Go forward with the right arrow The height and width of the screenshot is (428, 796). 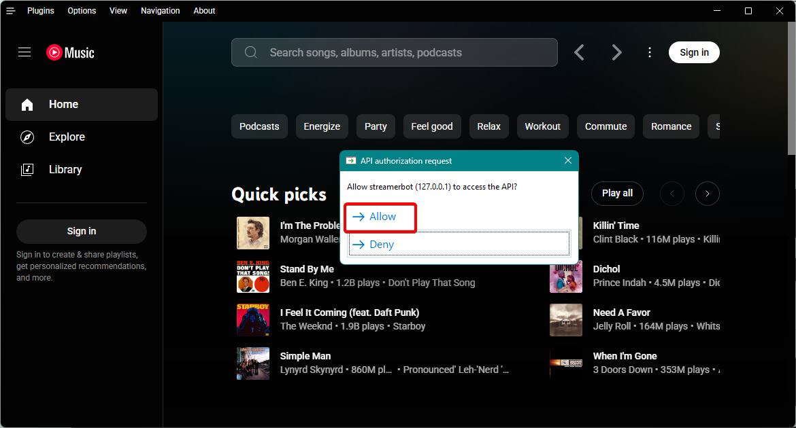[x=616, y=52]
